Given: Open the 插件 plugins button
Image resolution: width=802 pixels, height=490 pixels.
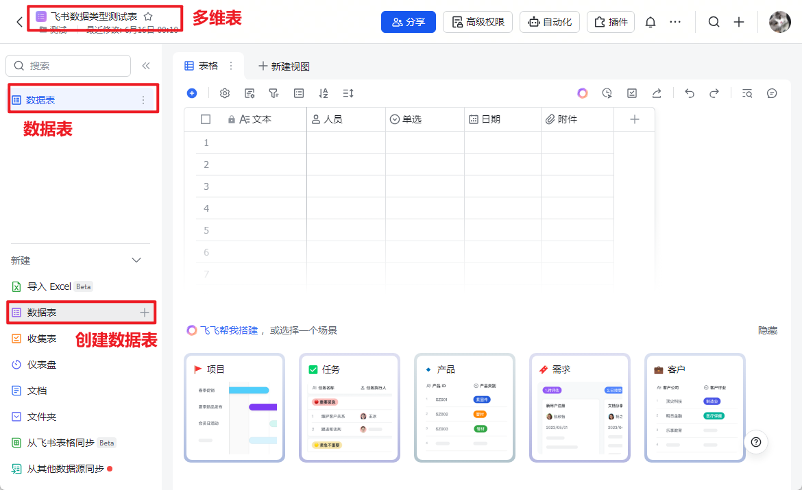Looking at the screenshot, I should 611,22.
